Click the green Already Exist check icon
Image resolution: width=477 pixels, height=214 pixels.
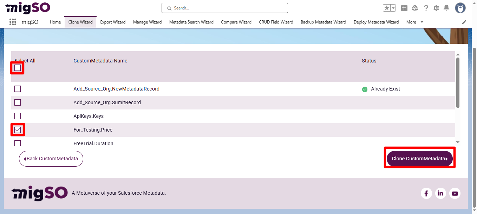365,89
